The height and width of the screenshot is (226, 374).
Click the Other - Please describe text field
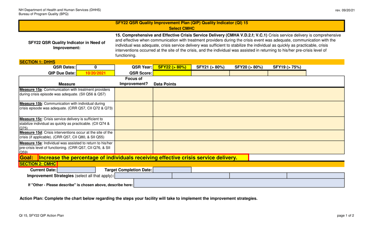coord(239,184)
